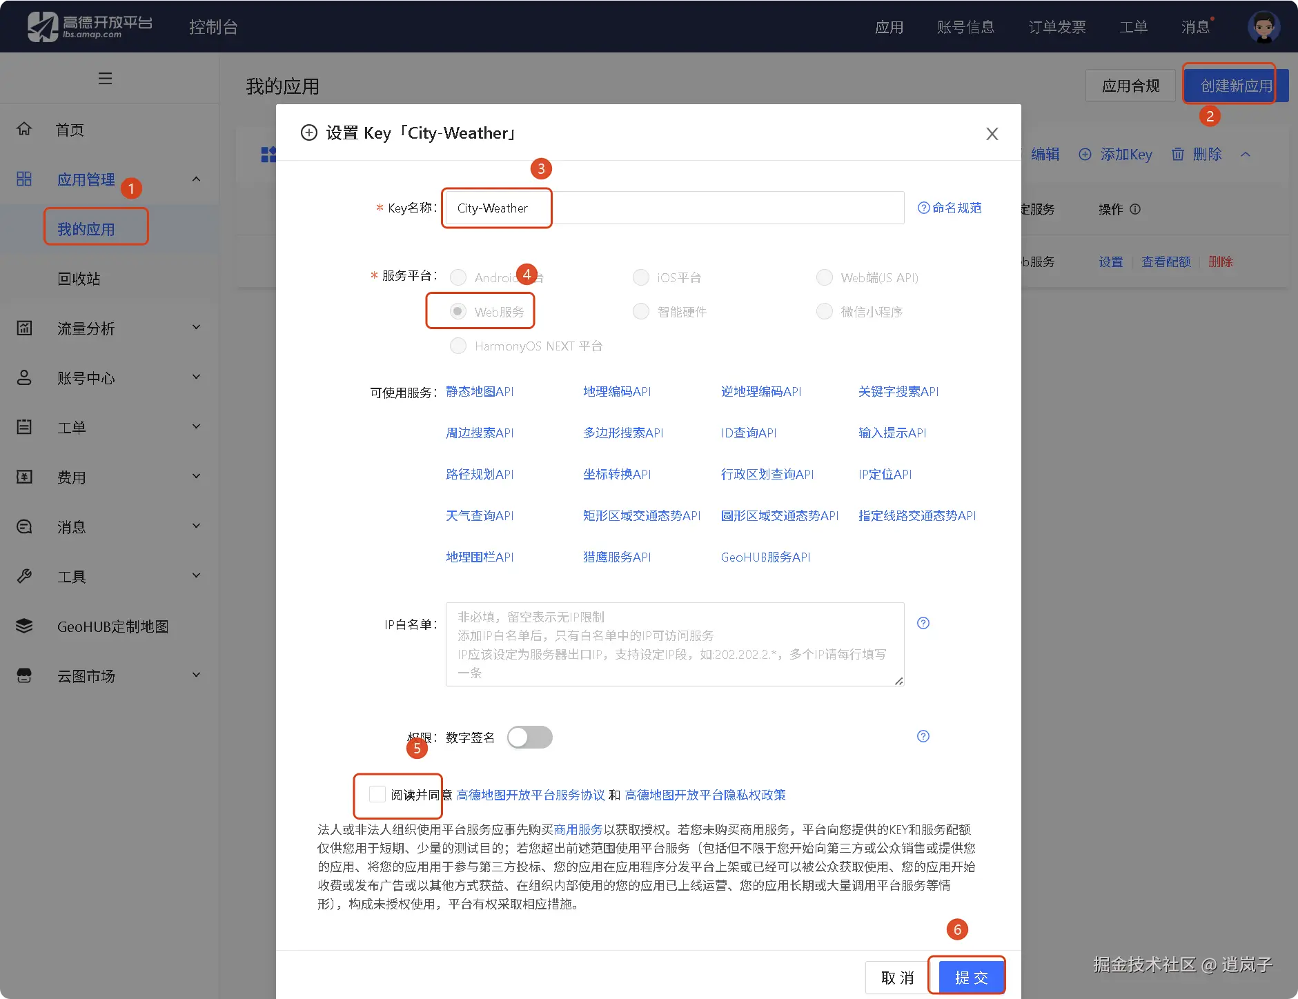Collapse the application card chevron

pyautogui.click(x=1246, y=155)
